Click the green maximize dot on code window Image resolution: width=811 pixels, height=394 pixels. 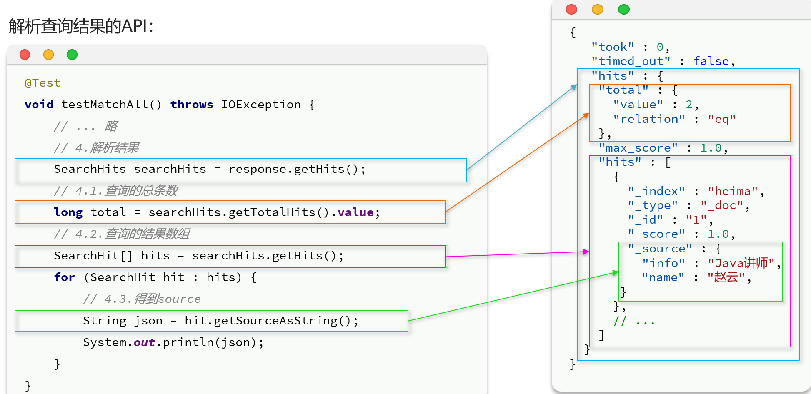point(72,55)
